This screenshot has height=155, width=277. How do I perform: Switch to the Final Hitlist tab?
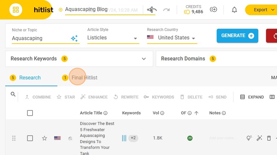click(x=84, y=78)
